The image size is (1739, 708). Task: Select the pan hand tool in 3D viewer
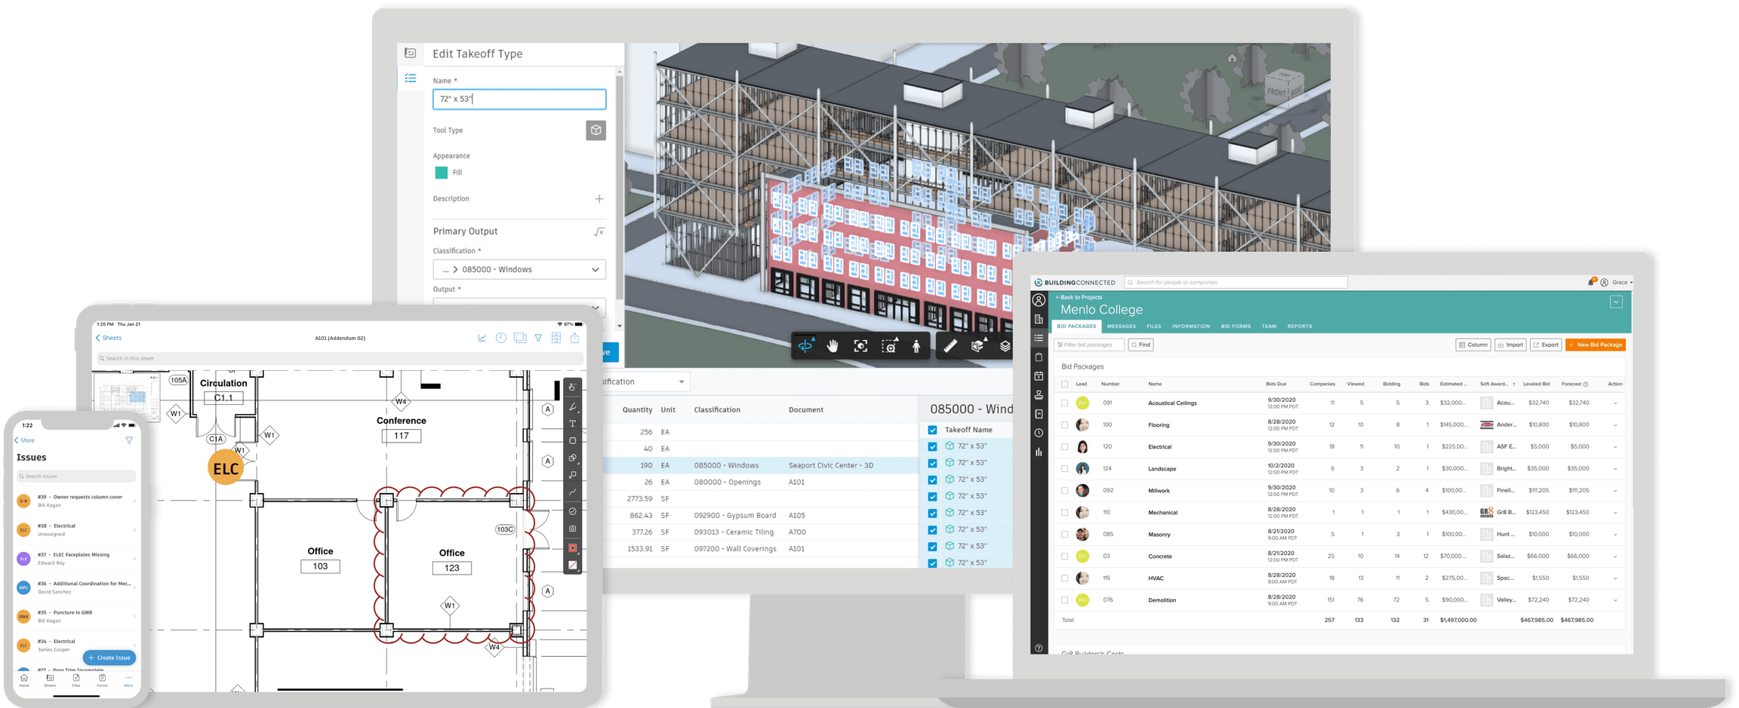(x=833, y=345)
